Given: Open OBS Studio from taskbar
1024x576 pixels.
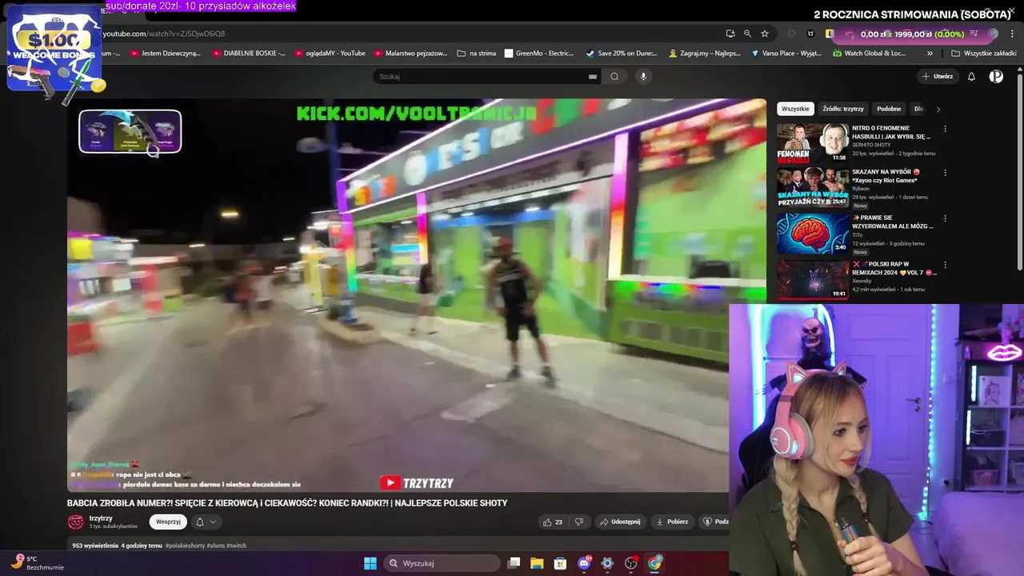Looking at the screenshot, I should click(x=631, y=563).
